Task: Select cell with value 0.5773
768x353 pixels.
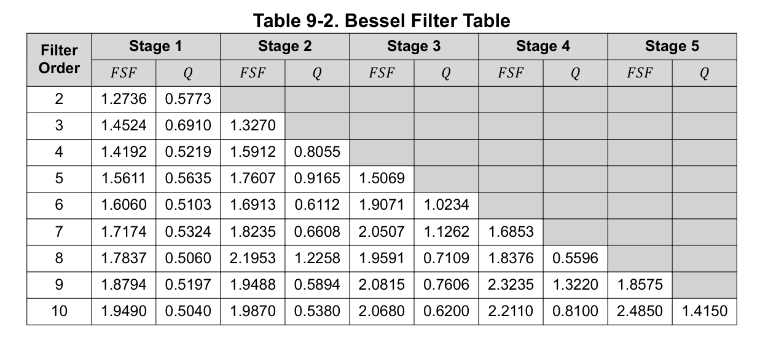Action: pos(188,99)
